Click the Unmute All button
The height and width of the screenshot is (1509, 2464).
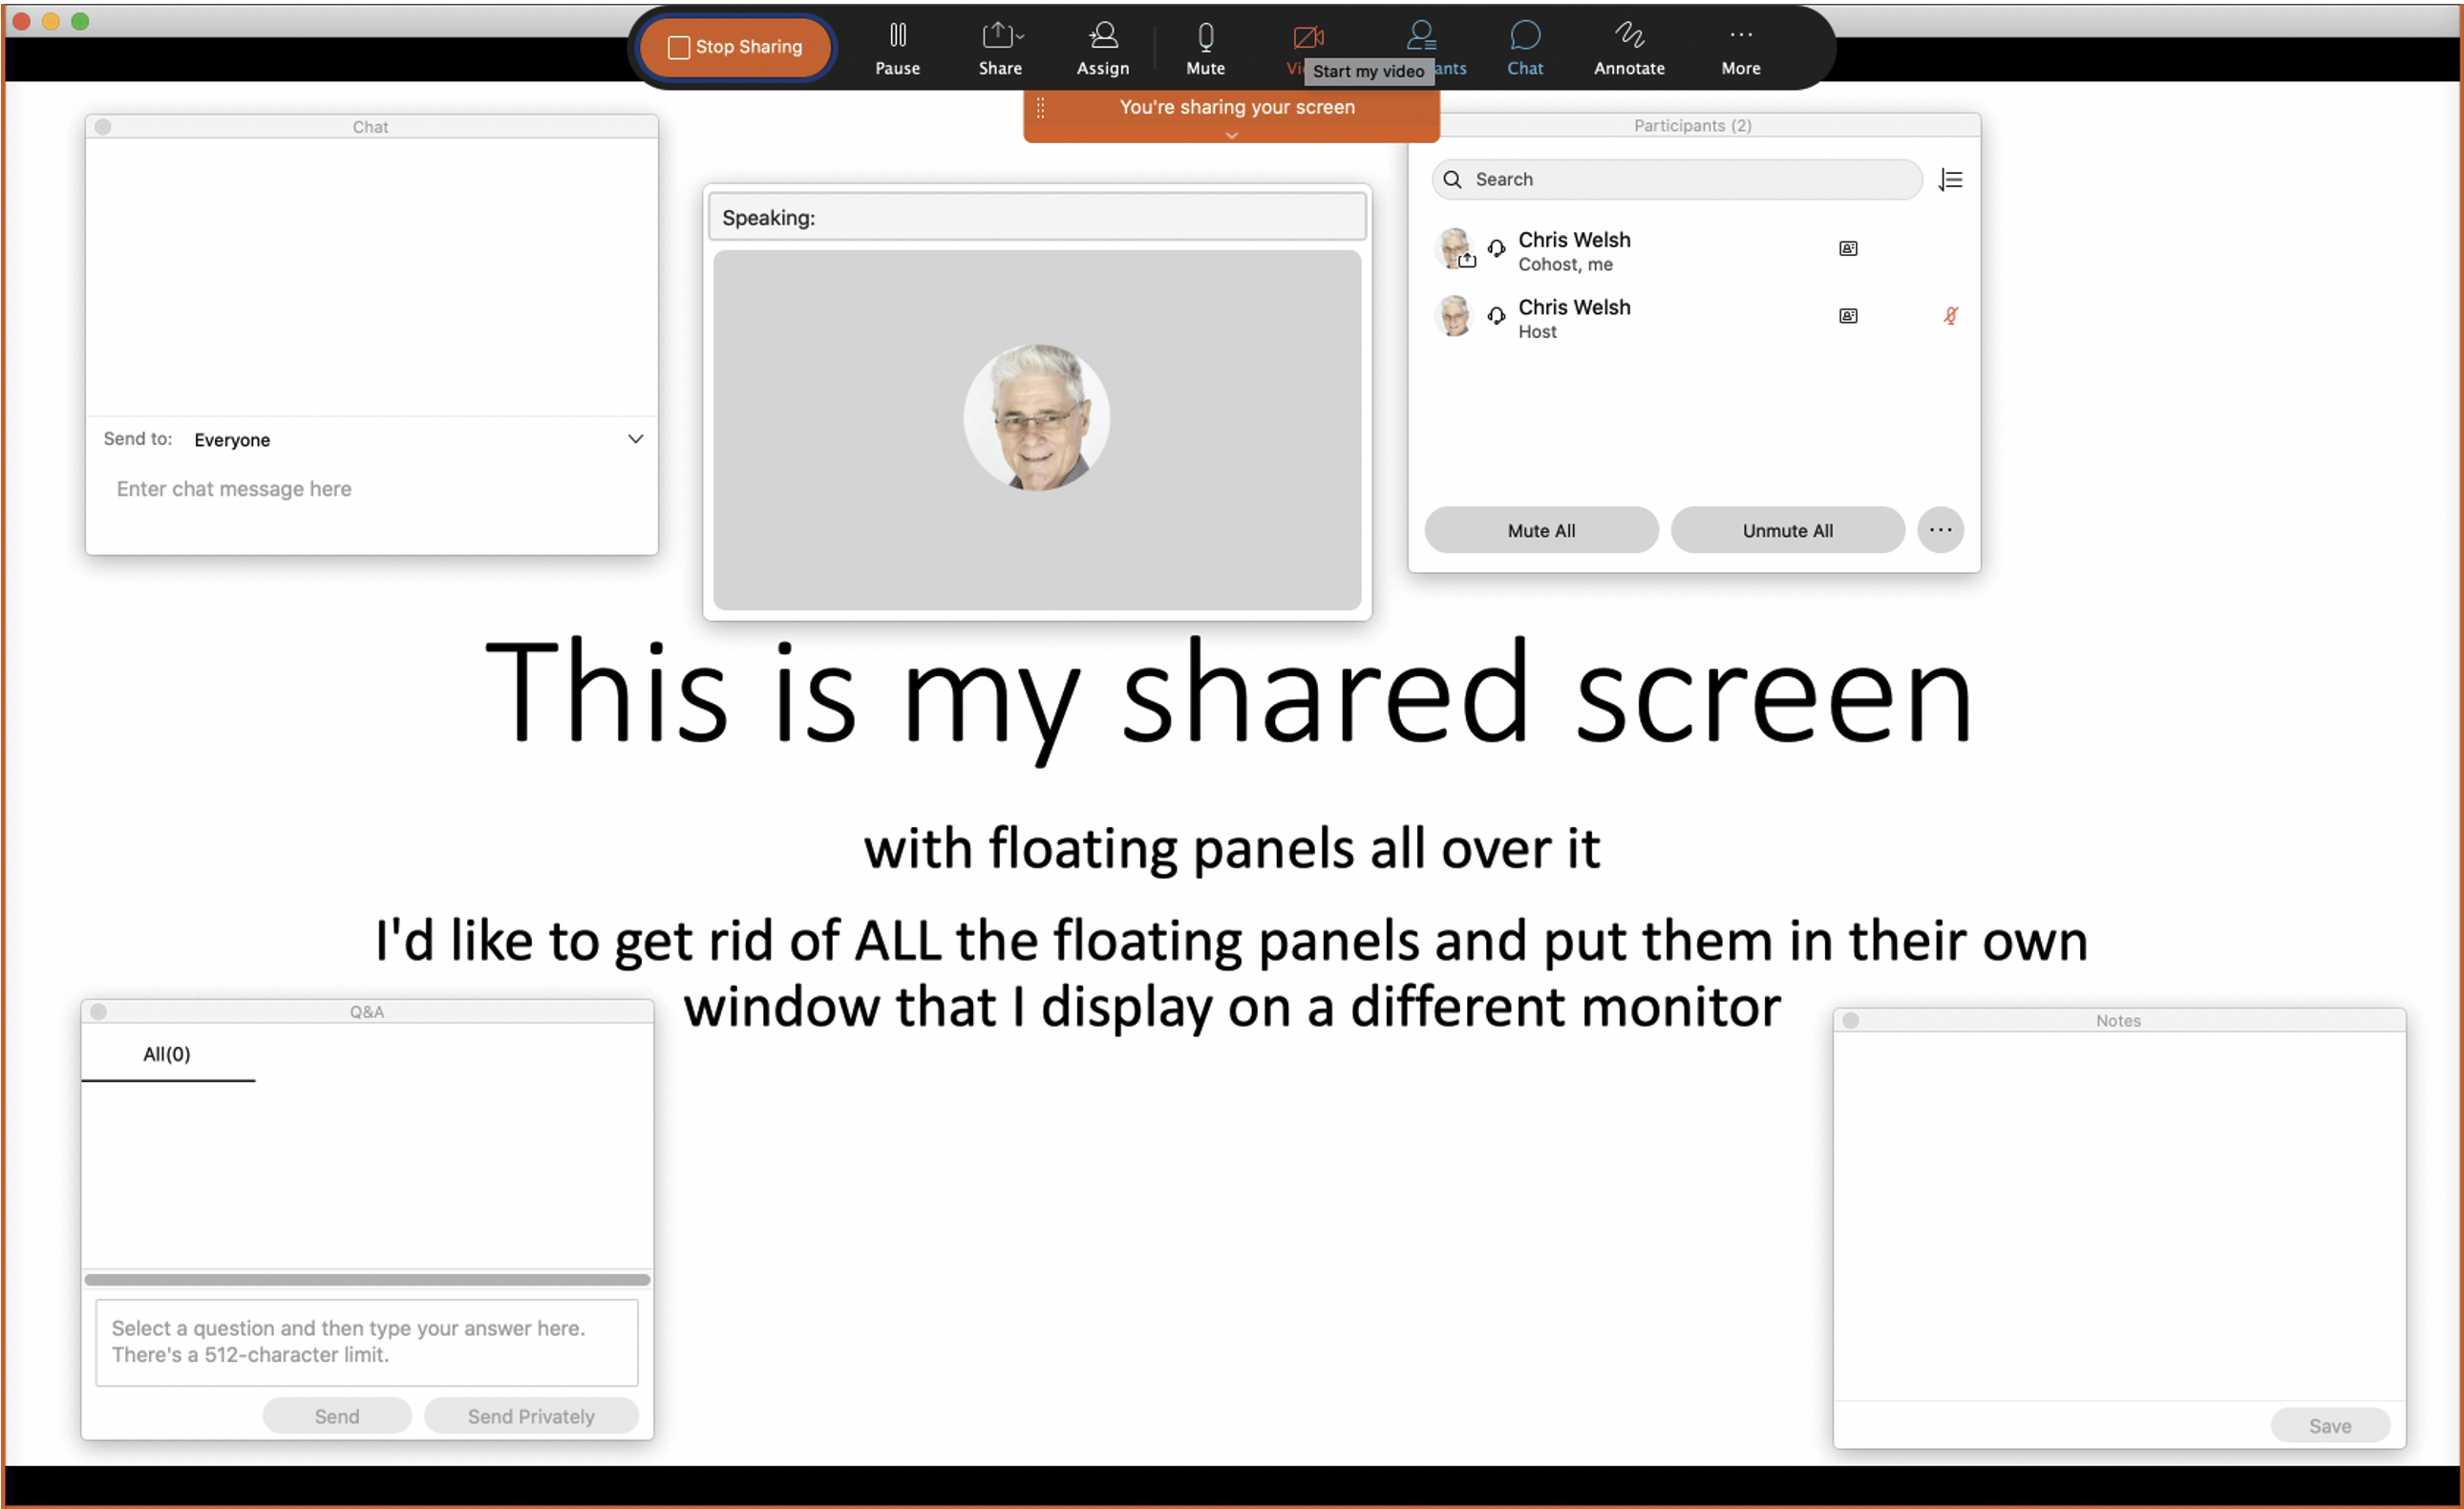pos(1787,530)
